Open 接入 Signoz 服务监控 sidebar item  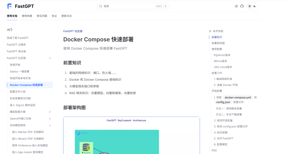click(x=23, y=105)
